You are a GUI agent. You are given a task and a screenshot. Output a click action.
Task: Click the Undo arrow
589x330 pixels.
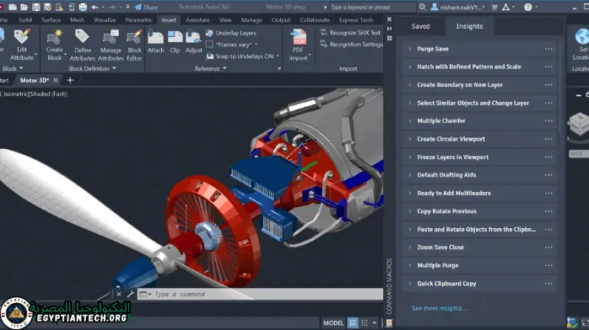pyautogui.click(x=95, y=7)
